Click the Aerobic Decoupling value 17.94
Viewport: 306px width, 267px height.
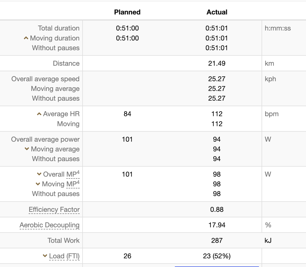click(x=217, y=225)
